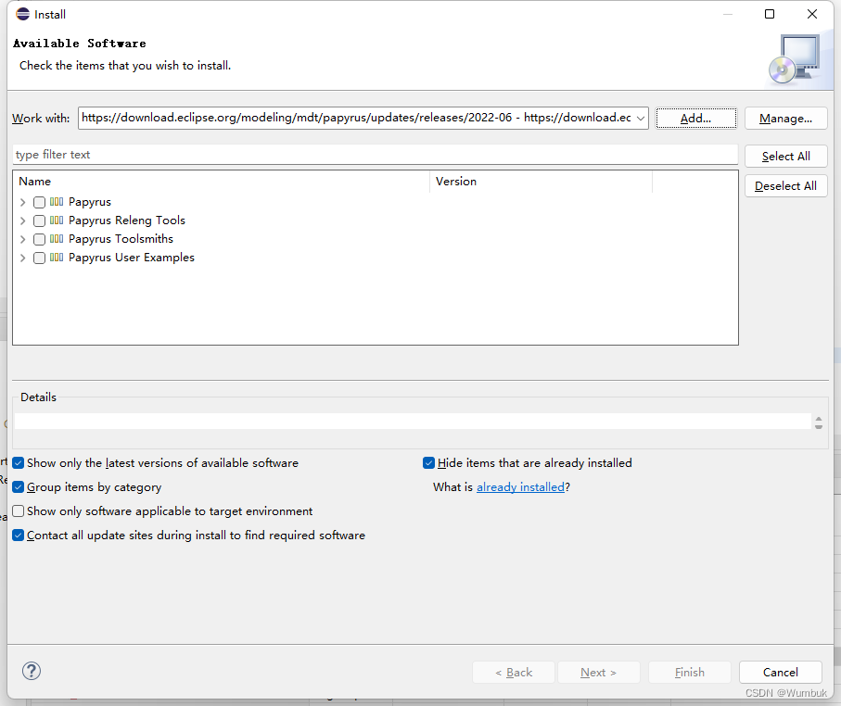Disable Group items by category

pyautogui.click(x=19, y=487)
